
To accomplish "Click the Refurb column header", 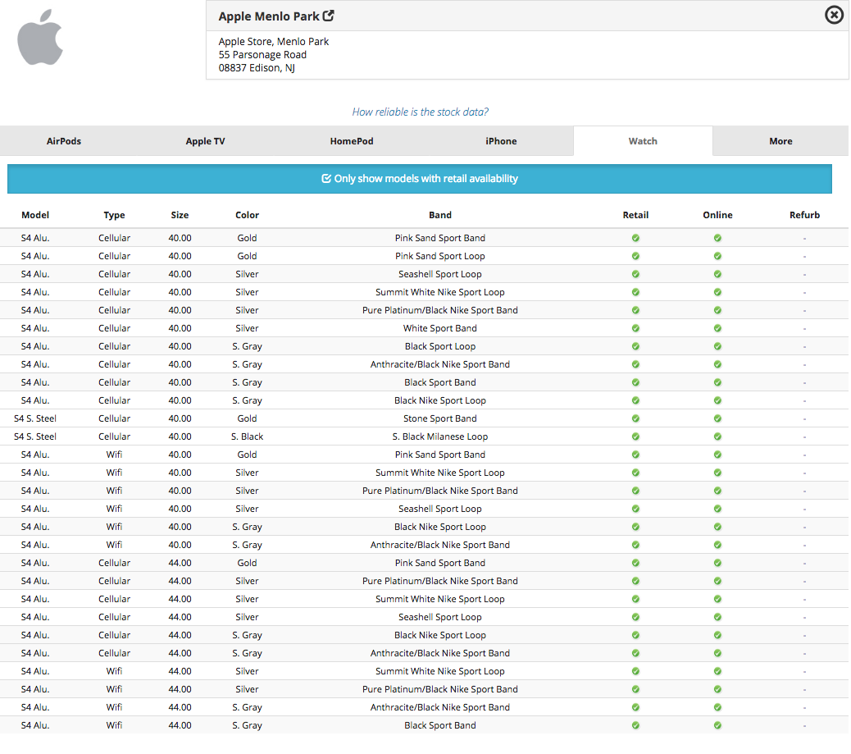I will pos(804,215).
